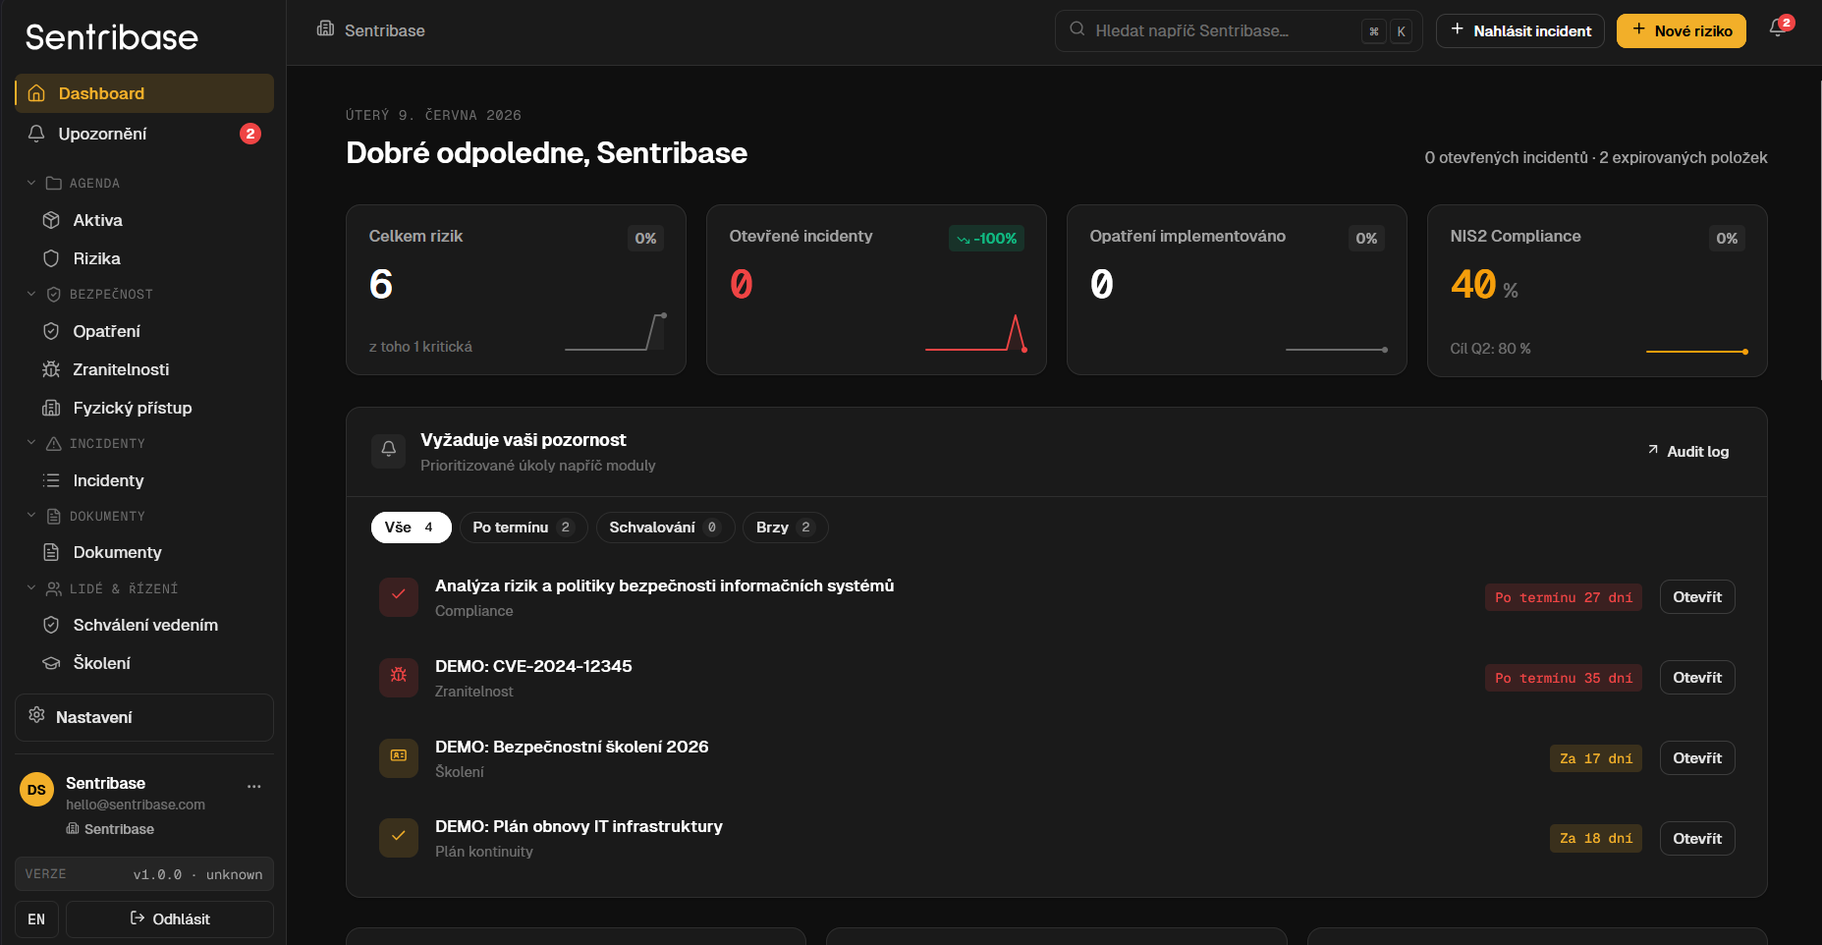Select the Brzy filter tab
Image resolution: width=1822 pixels, height=945 pixels.
click(785, 528)
